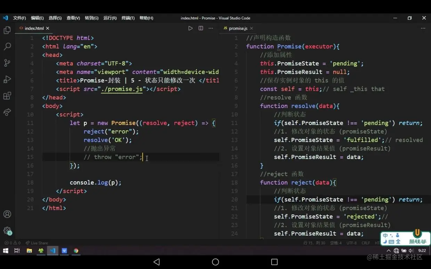Click 'const self = this;' in promise.js
Screen dimensions: 431x269
click(x=291, y=89)
